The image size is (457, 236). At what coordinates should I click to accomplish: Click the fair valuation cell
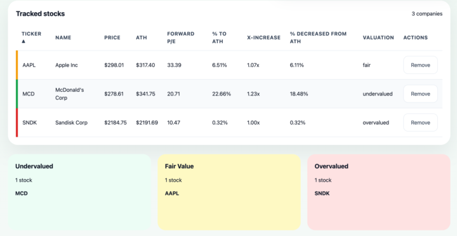pos(367,65)
